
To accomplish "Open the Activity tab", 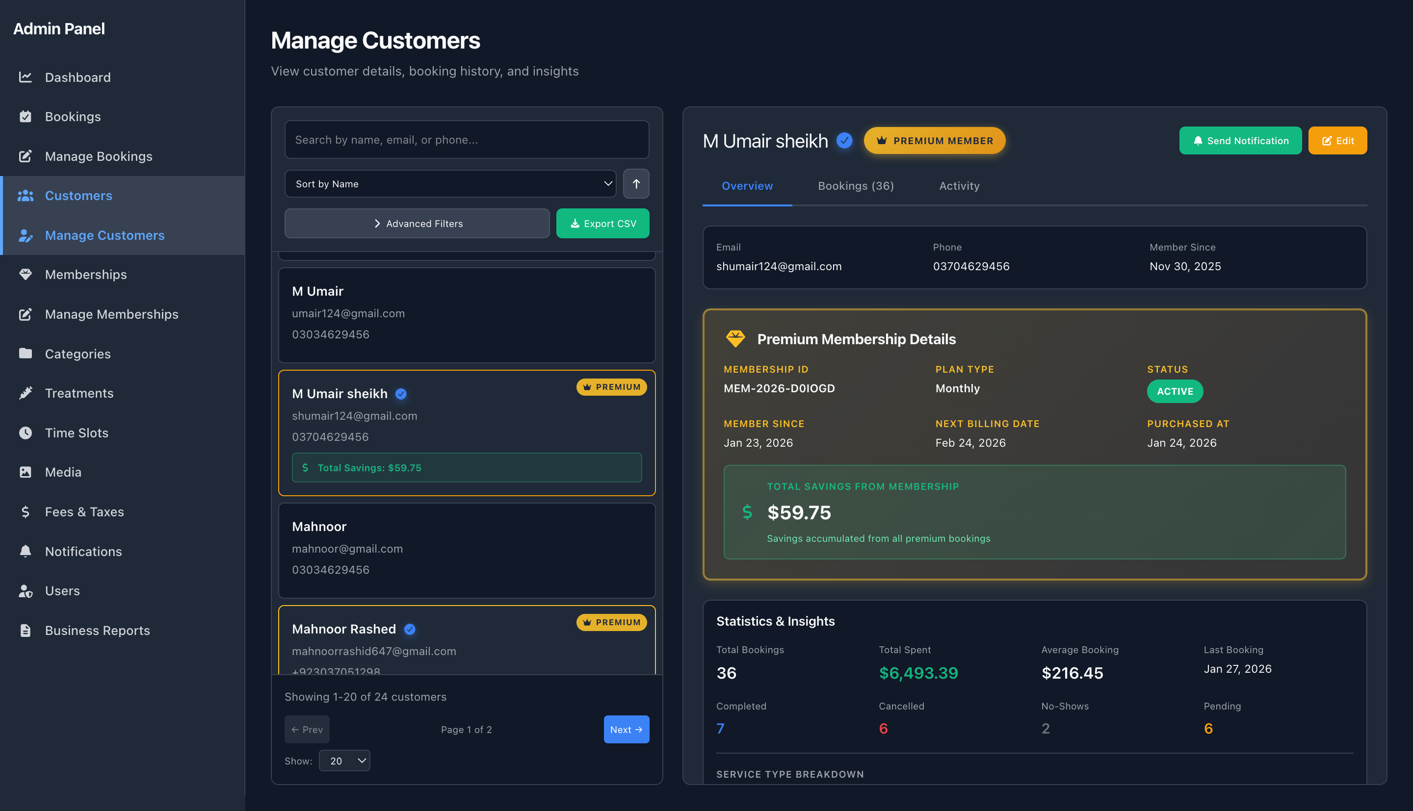I will [959, 185].
